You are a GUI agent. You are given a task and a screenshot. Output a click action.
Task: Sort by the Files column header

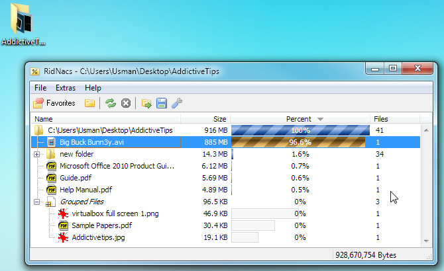395,119
